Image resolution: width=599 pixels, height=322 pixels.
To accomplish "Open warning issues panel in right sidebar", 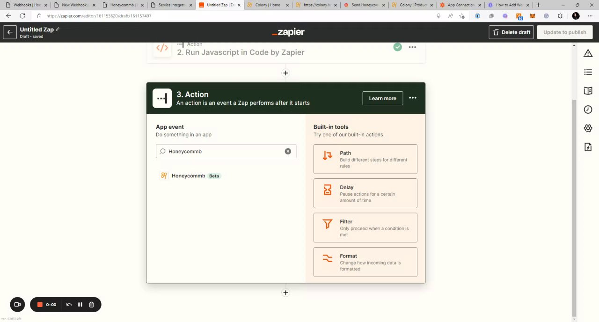I will 588,53.
